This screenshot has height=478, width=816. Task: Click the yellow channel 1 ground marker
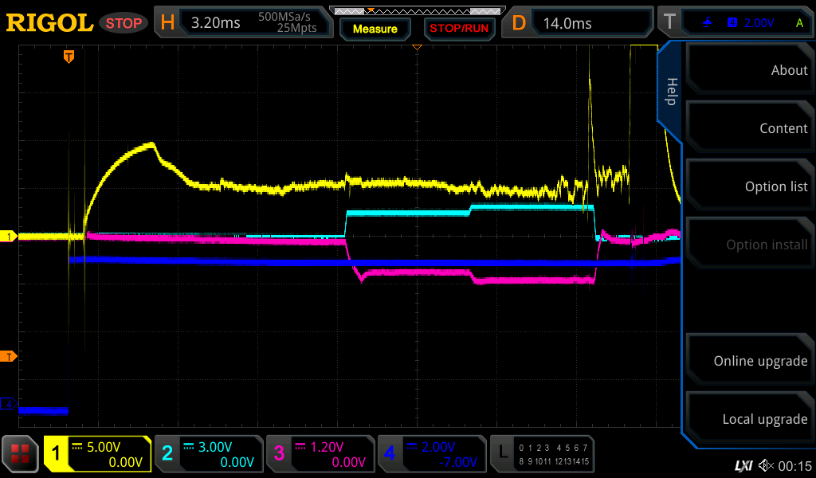tap(10, 237)
